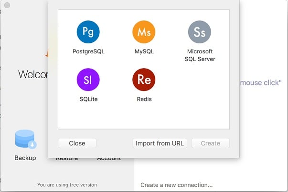Click the Microsoft SQL Server label
This screenshot has width=288, height=192.
coord(200,55)
